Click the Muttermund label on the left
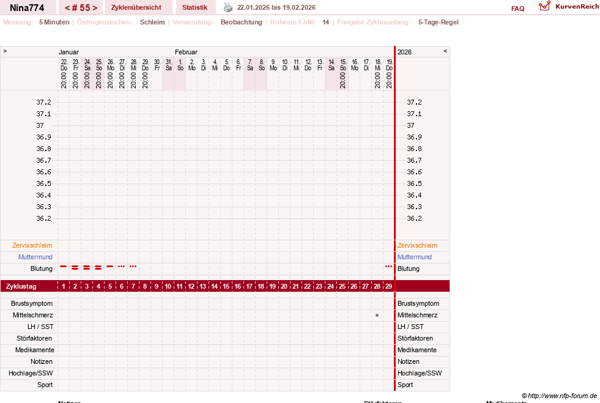Viewport: 600px width, 403px height. [35, 257]
